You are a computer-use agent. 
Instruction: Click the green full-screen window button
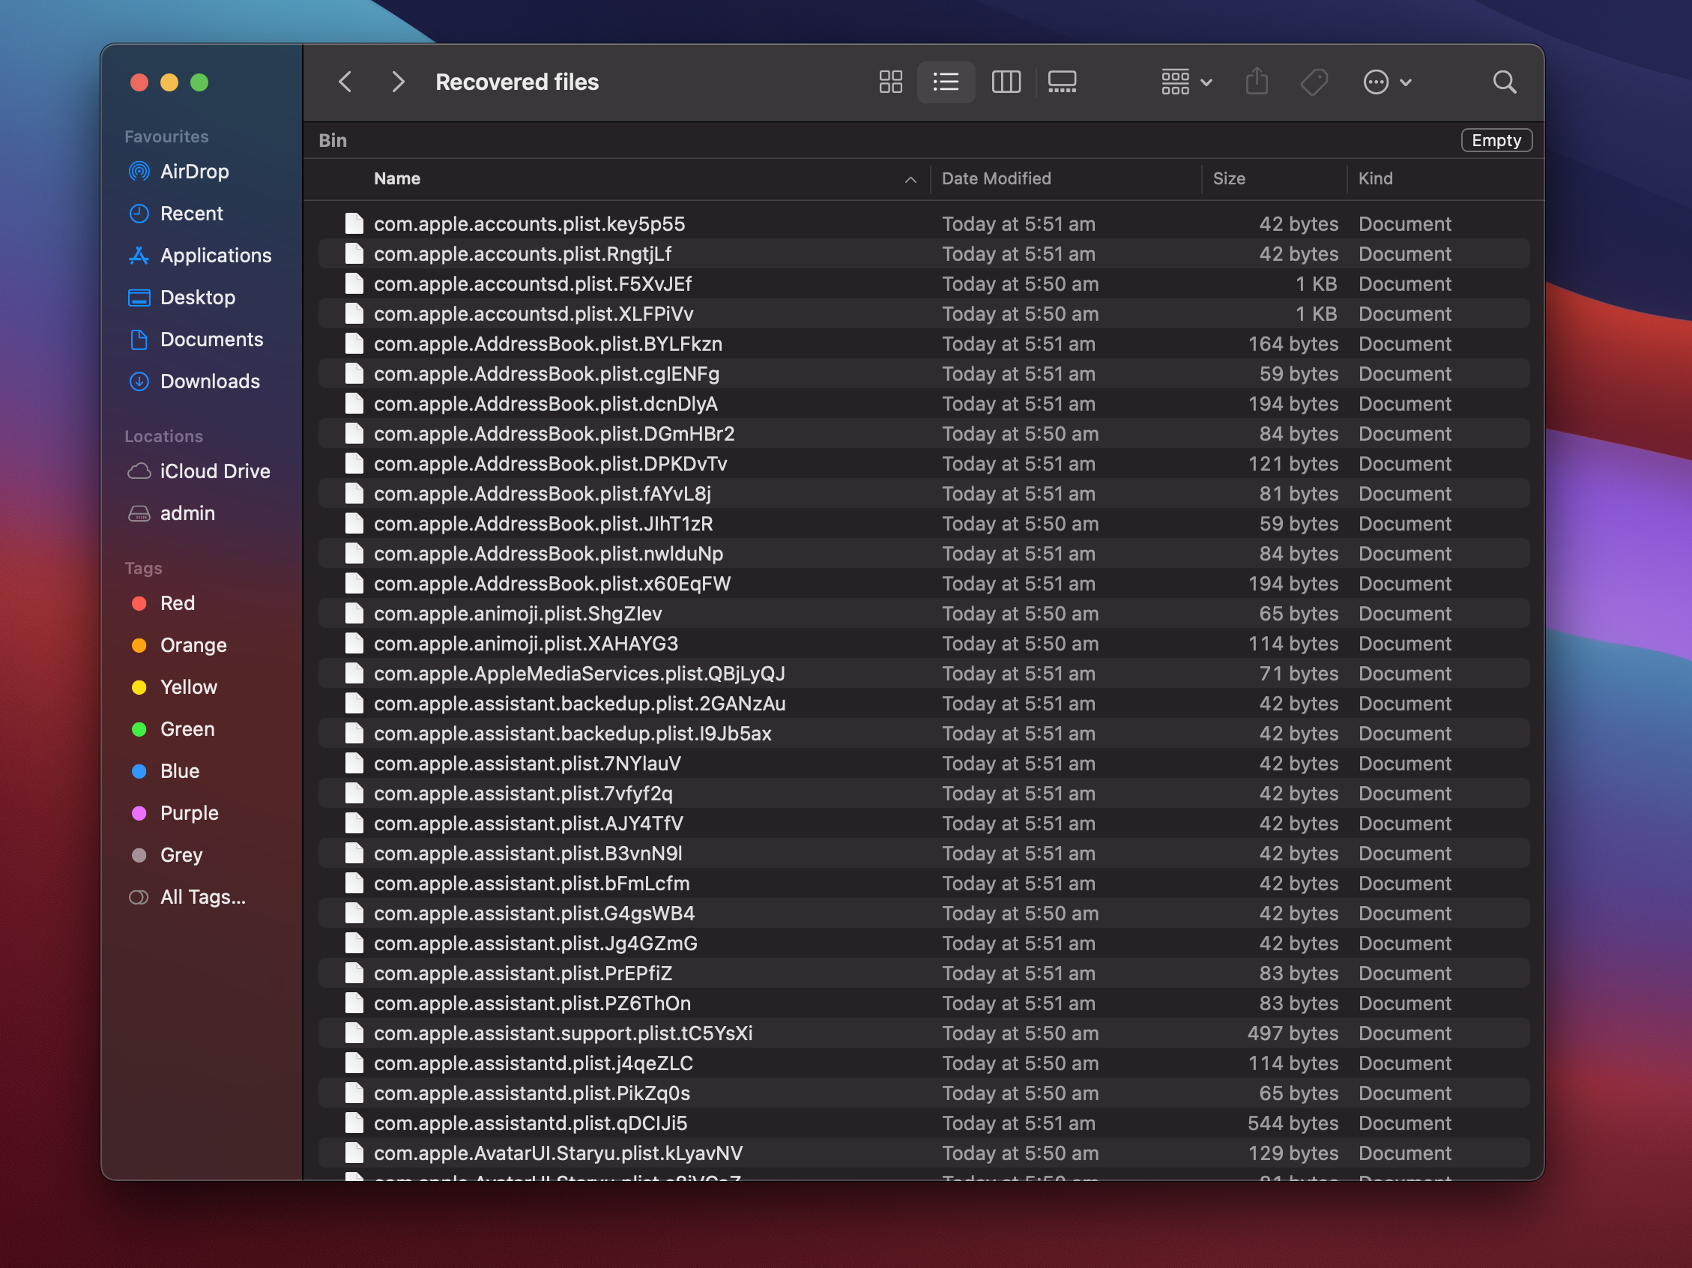point(199,82)
